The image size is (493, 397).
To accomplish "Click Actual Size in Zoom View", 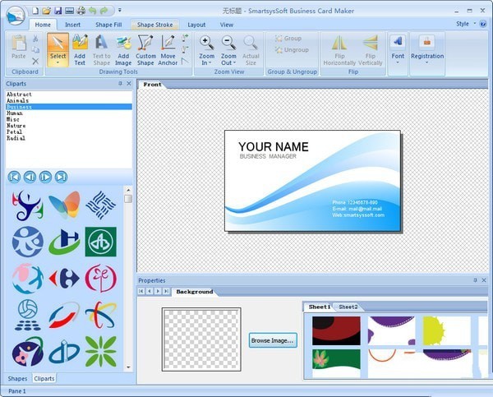I will 251,50.
